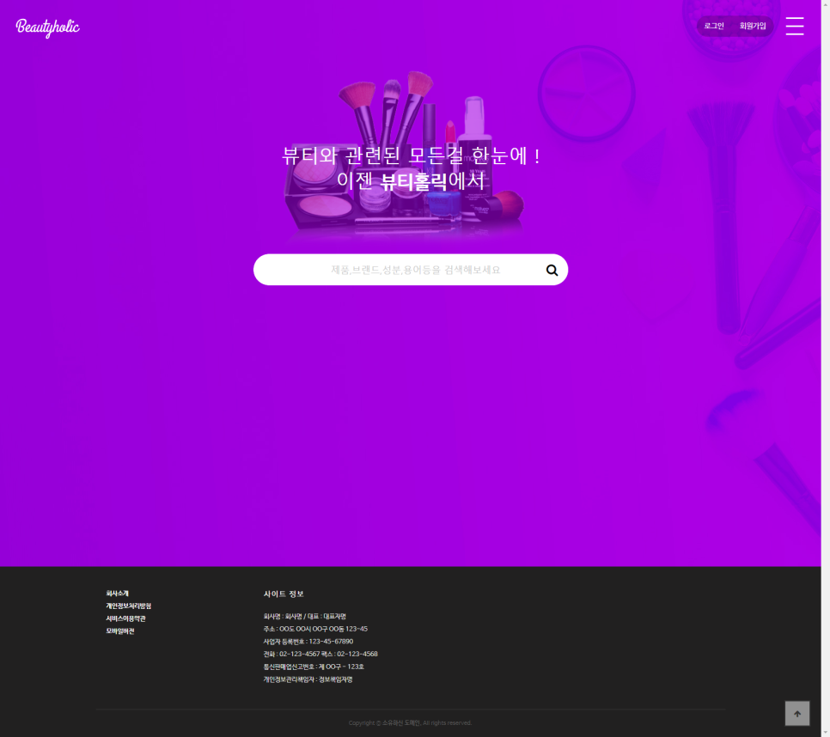The image size is (830, 737).
Task: Go to 개인정보처리방침 privacy policy
Action: (x=128, y=606)
